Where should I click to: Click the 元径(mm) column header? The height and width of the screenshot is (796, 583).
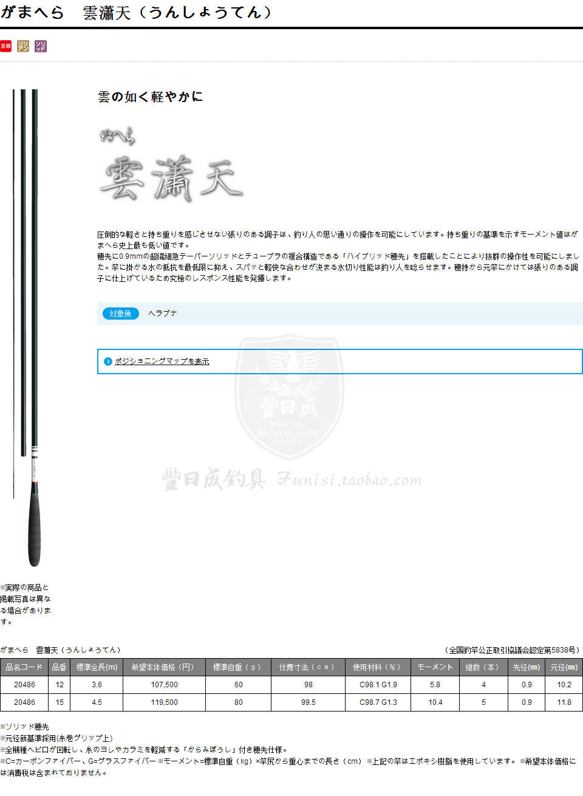[564, 667]
